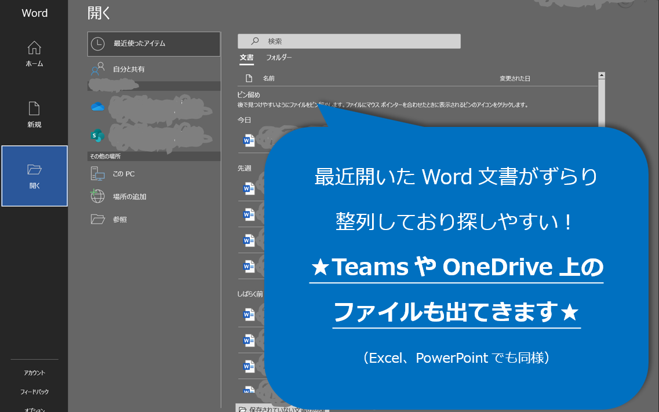Click scroll-up arrow of file list

pos(602,75)
